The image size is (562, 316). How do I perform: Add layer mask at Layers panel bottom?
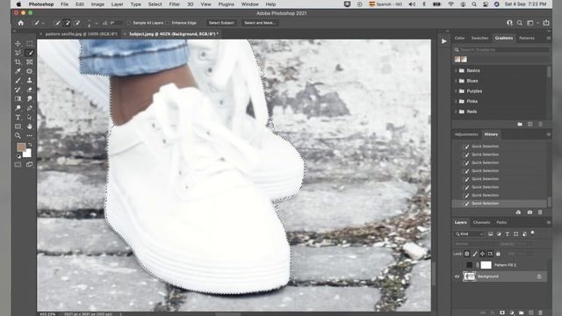pyautogui.click(x=502, y=312)
